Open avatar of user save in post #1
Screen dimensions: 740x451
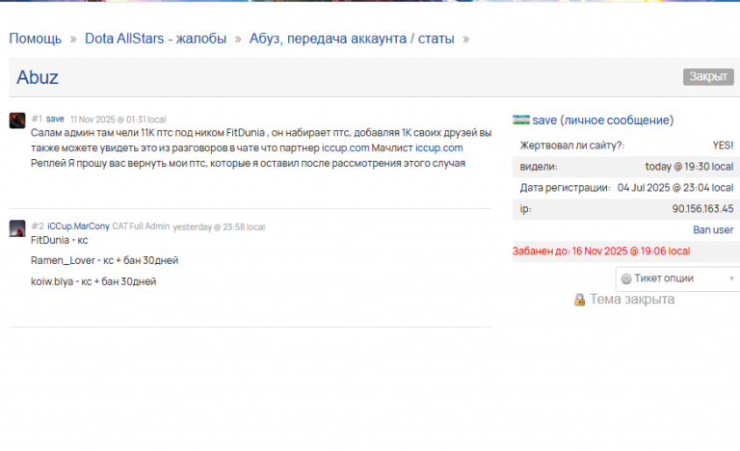[x=17, y=120]
